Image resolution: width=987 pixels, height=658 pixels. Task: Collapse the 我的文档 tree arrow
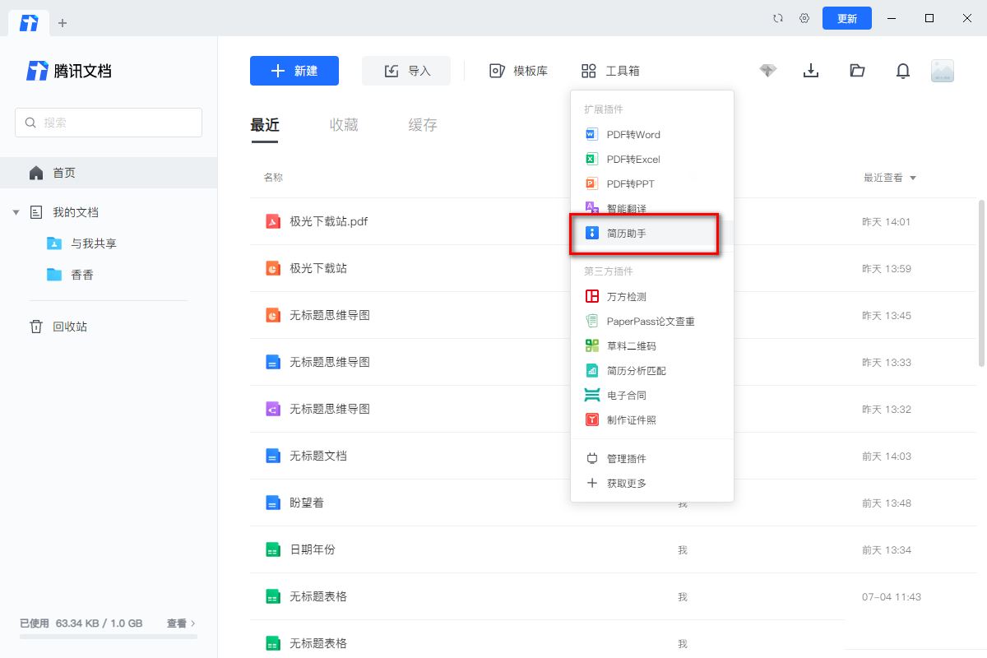click(x=16, y=212)
